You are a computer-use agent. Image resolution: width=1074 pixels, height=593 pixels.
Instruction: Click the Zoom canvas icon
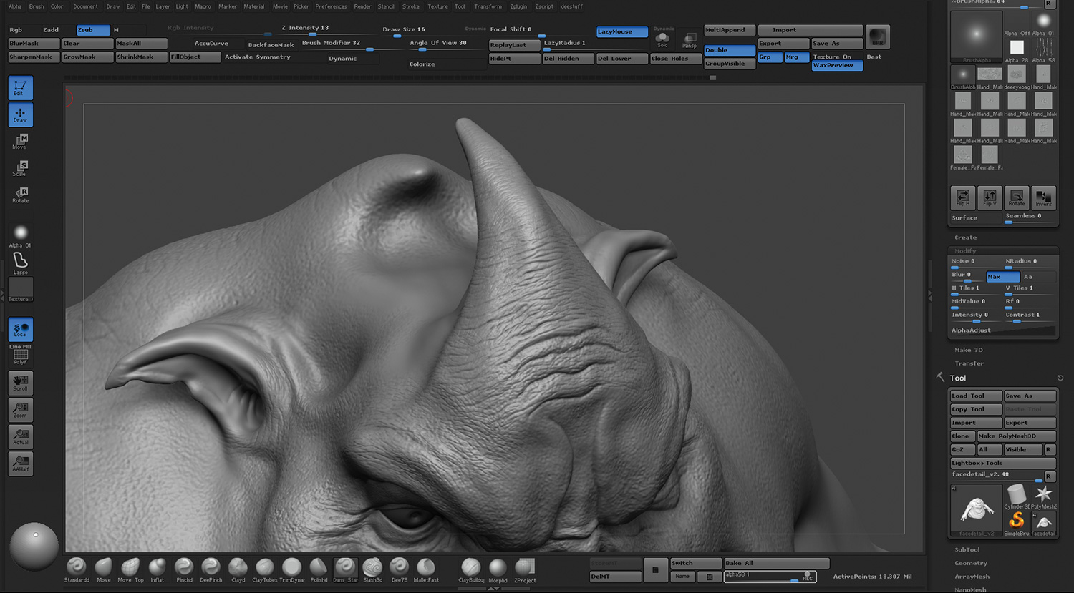point(20,410)
